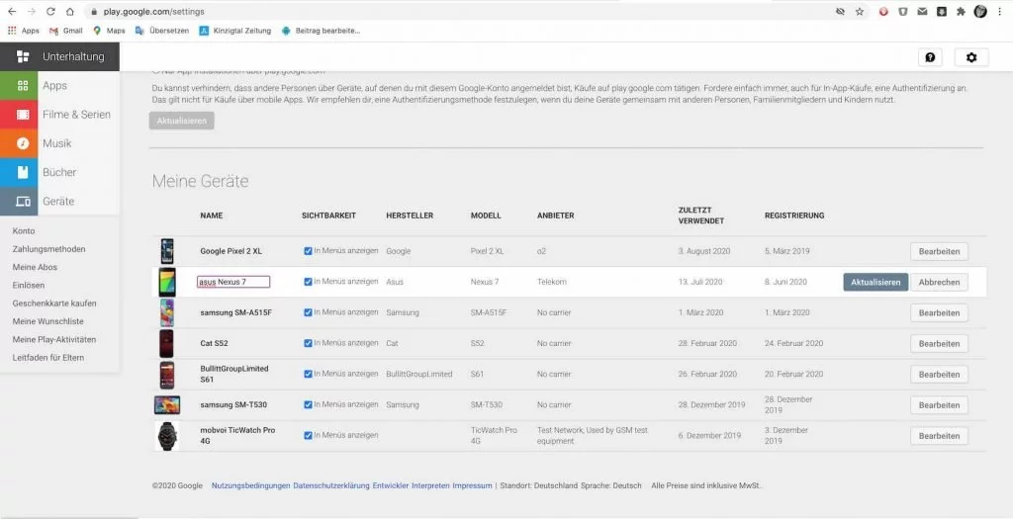The height and width of the screenshot is (519, 1013).
Task: Click Bearbeiten for mobvoi TicWatch Pro
Action: point(940,436)
